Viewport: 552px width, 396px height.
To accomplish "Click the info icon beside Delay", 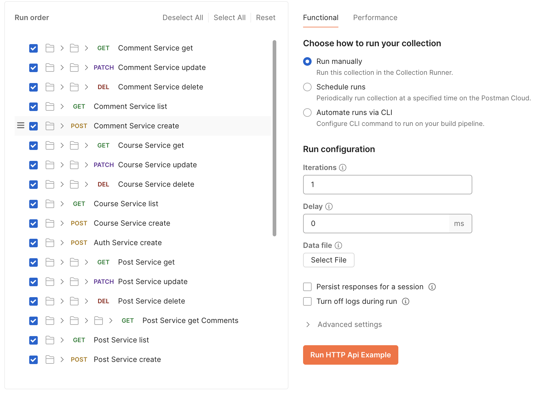I will pyautogui.click(x=329, y=207).
